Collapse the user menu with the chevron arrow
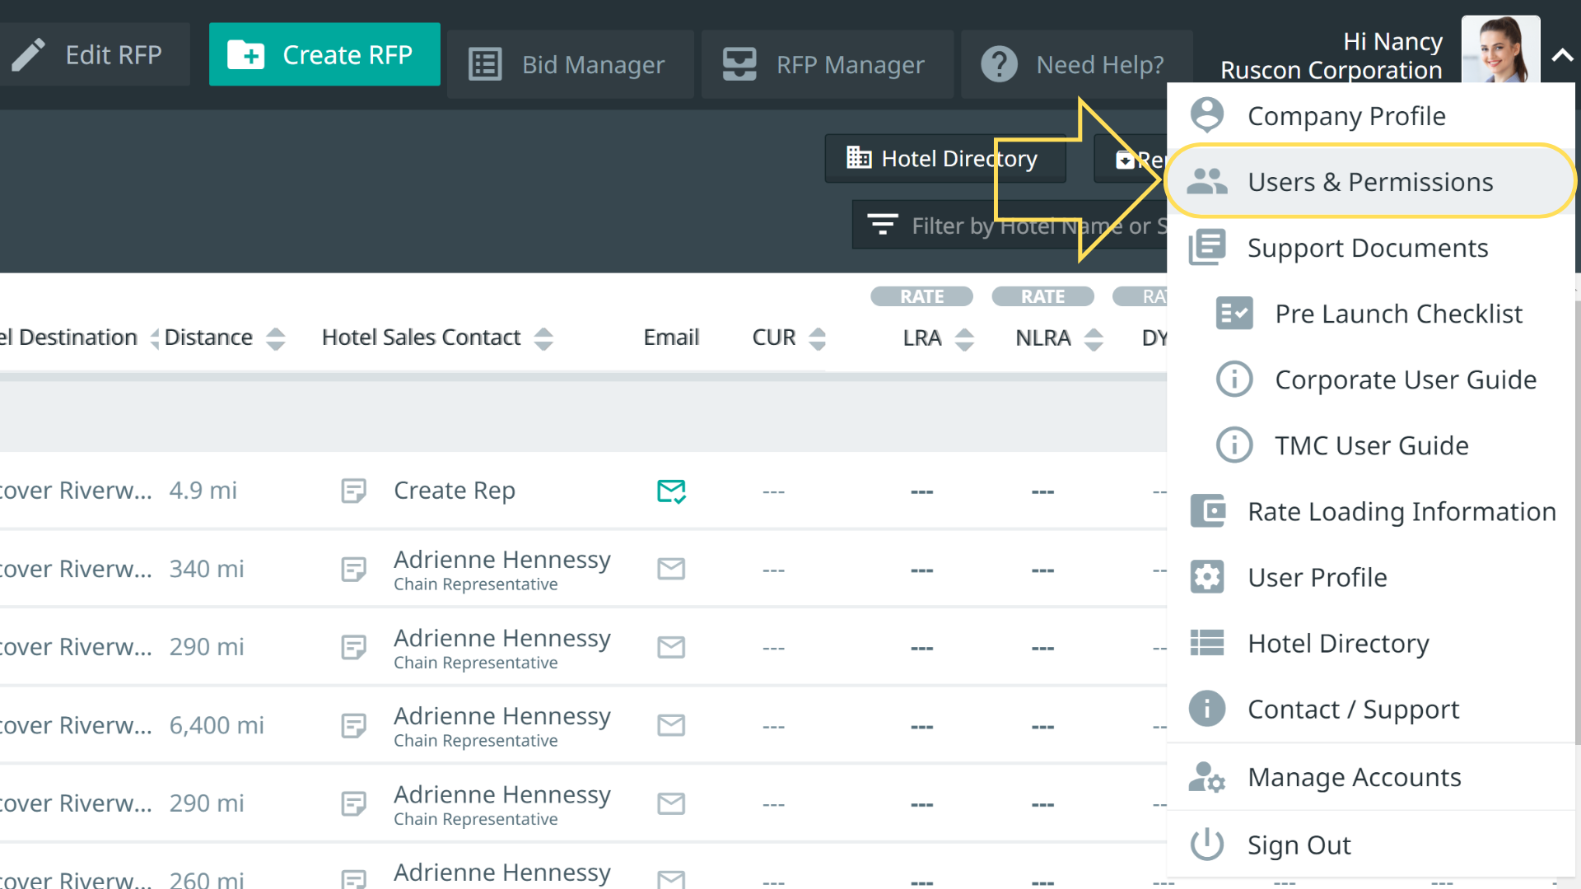The height and width of the screenshot is (889, 1581). coord(1561,56)
